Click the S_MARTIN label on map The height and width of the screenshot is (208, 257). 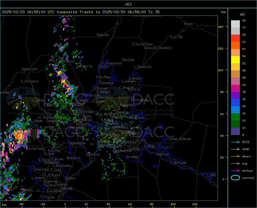[x=118, y=127]
